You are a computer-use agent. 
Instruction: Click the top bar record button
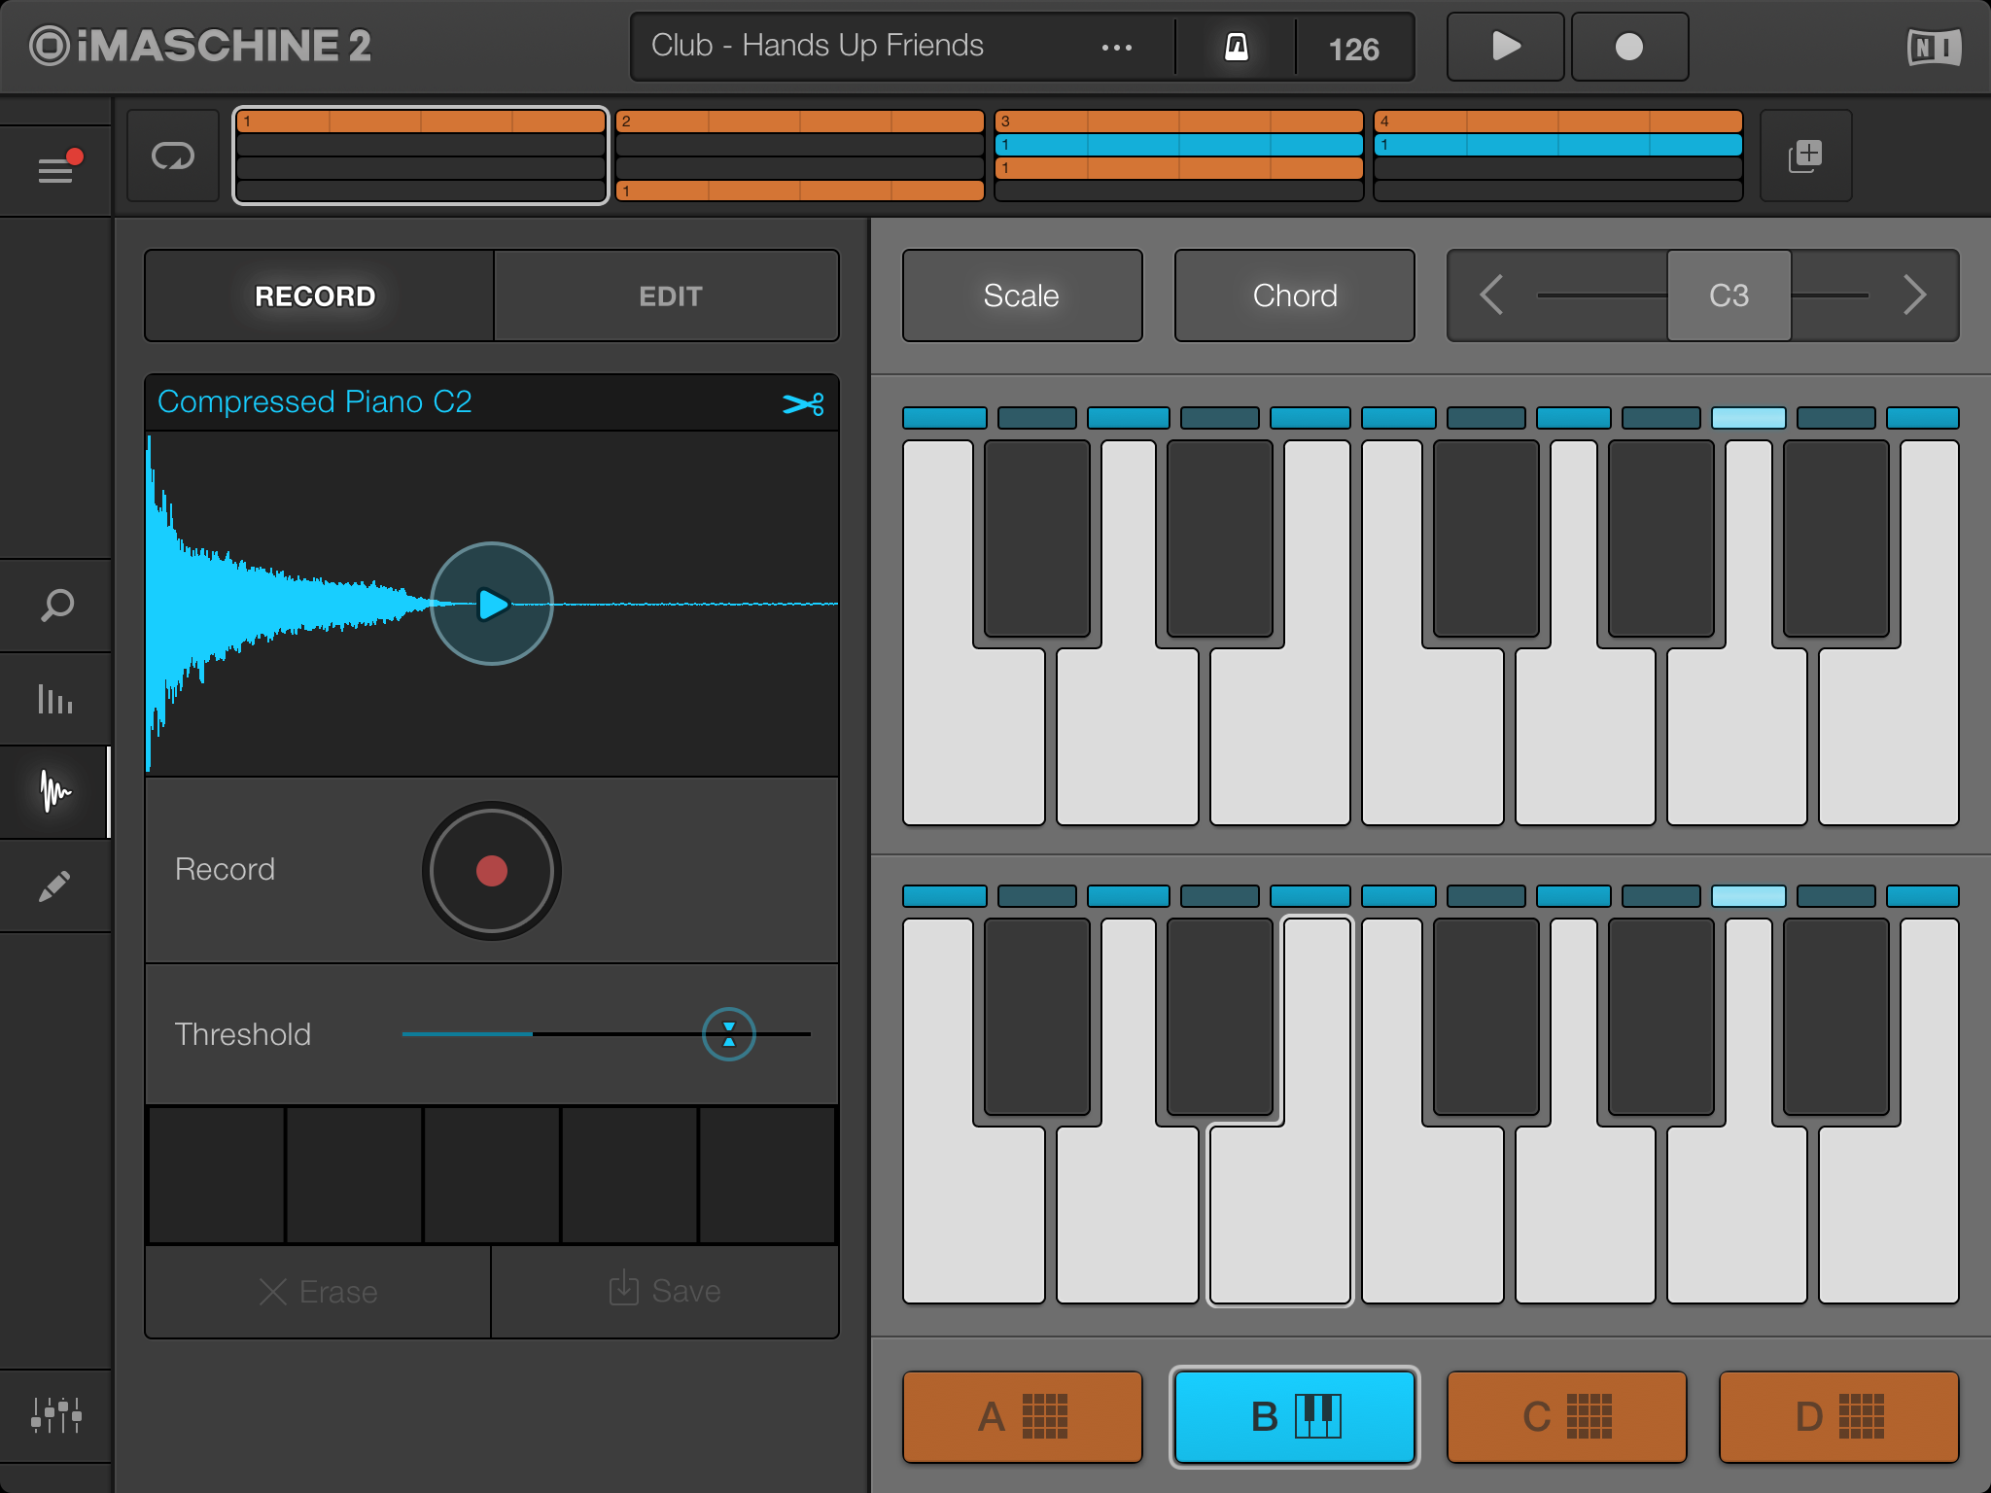click(x=1629, y=47)
